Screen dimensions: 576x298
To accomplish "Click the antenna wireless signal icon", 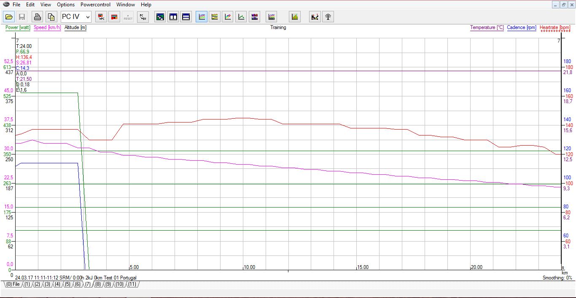I will pos(328,17).
